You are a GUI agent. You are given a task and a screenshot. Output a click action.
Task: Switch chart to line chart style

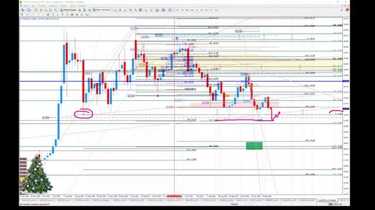(x=125, y=10)
